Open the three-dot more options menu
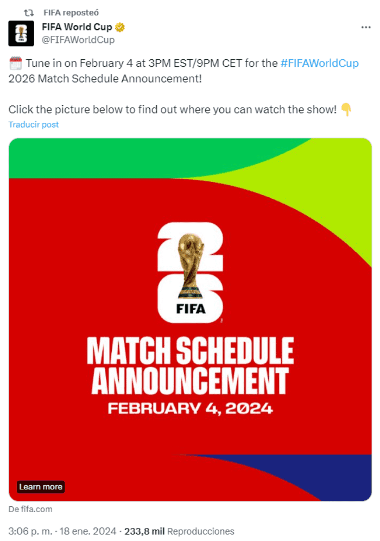 pyautogui.click(x=366, y=27)
